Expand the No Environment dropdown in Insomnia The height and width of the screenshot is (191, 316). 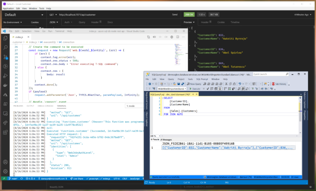[x=12, y=22]
